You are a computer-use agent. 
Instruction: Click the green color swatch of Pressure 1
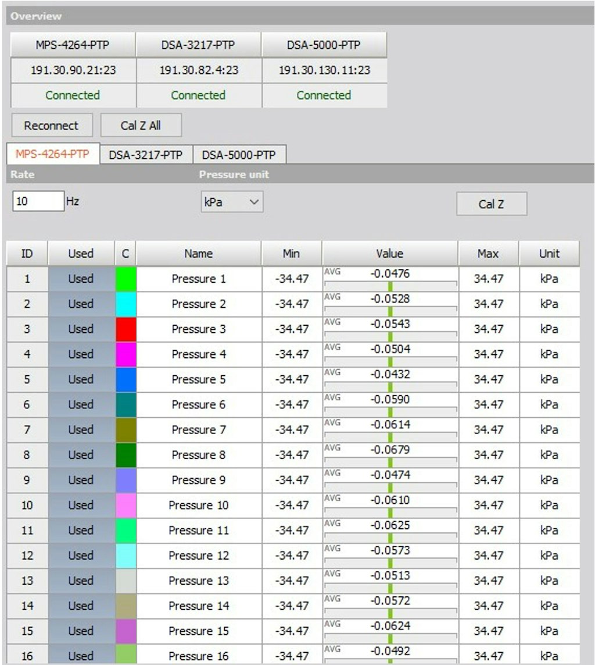(x=126, y=279)
